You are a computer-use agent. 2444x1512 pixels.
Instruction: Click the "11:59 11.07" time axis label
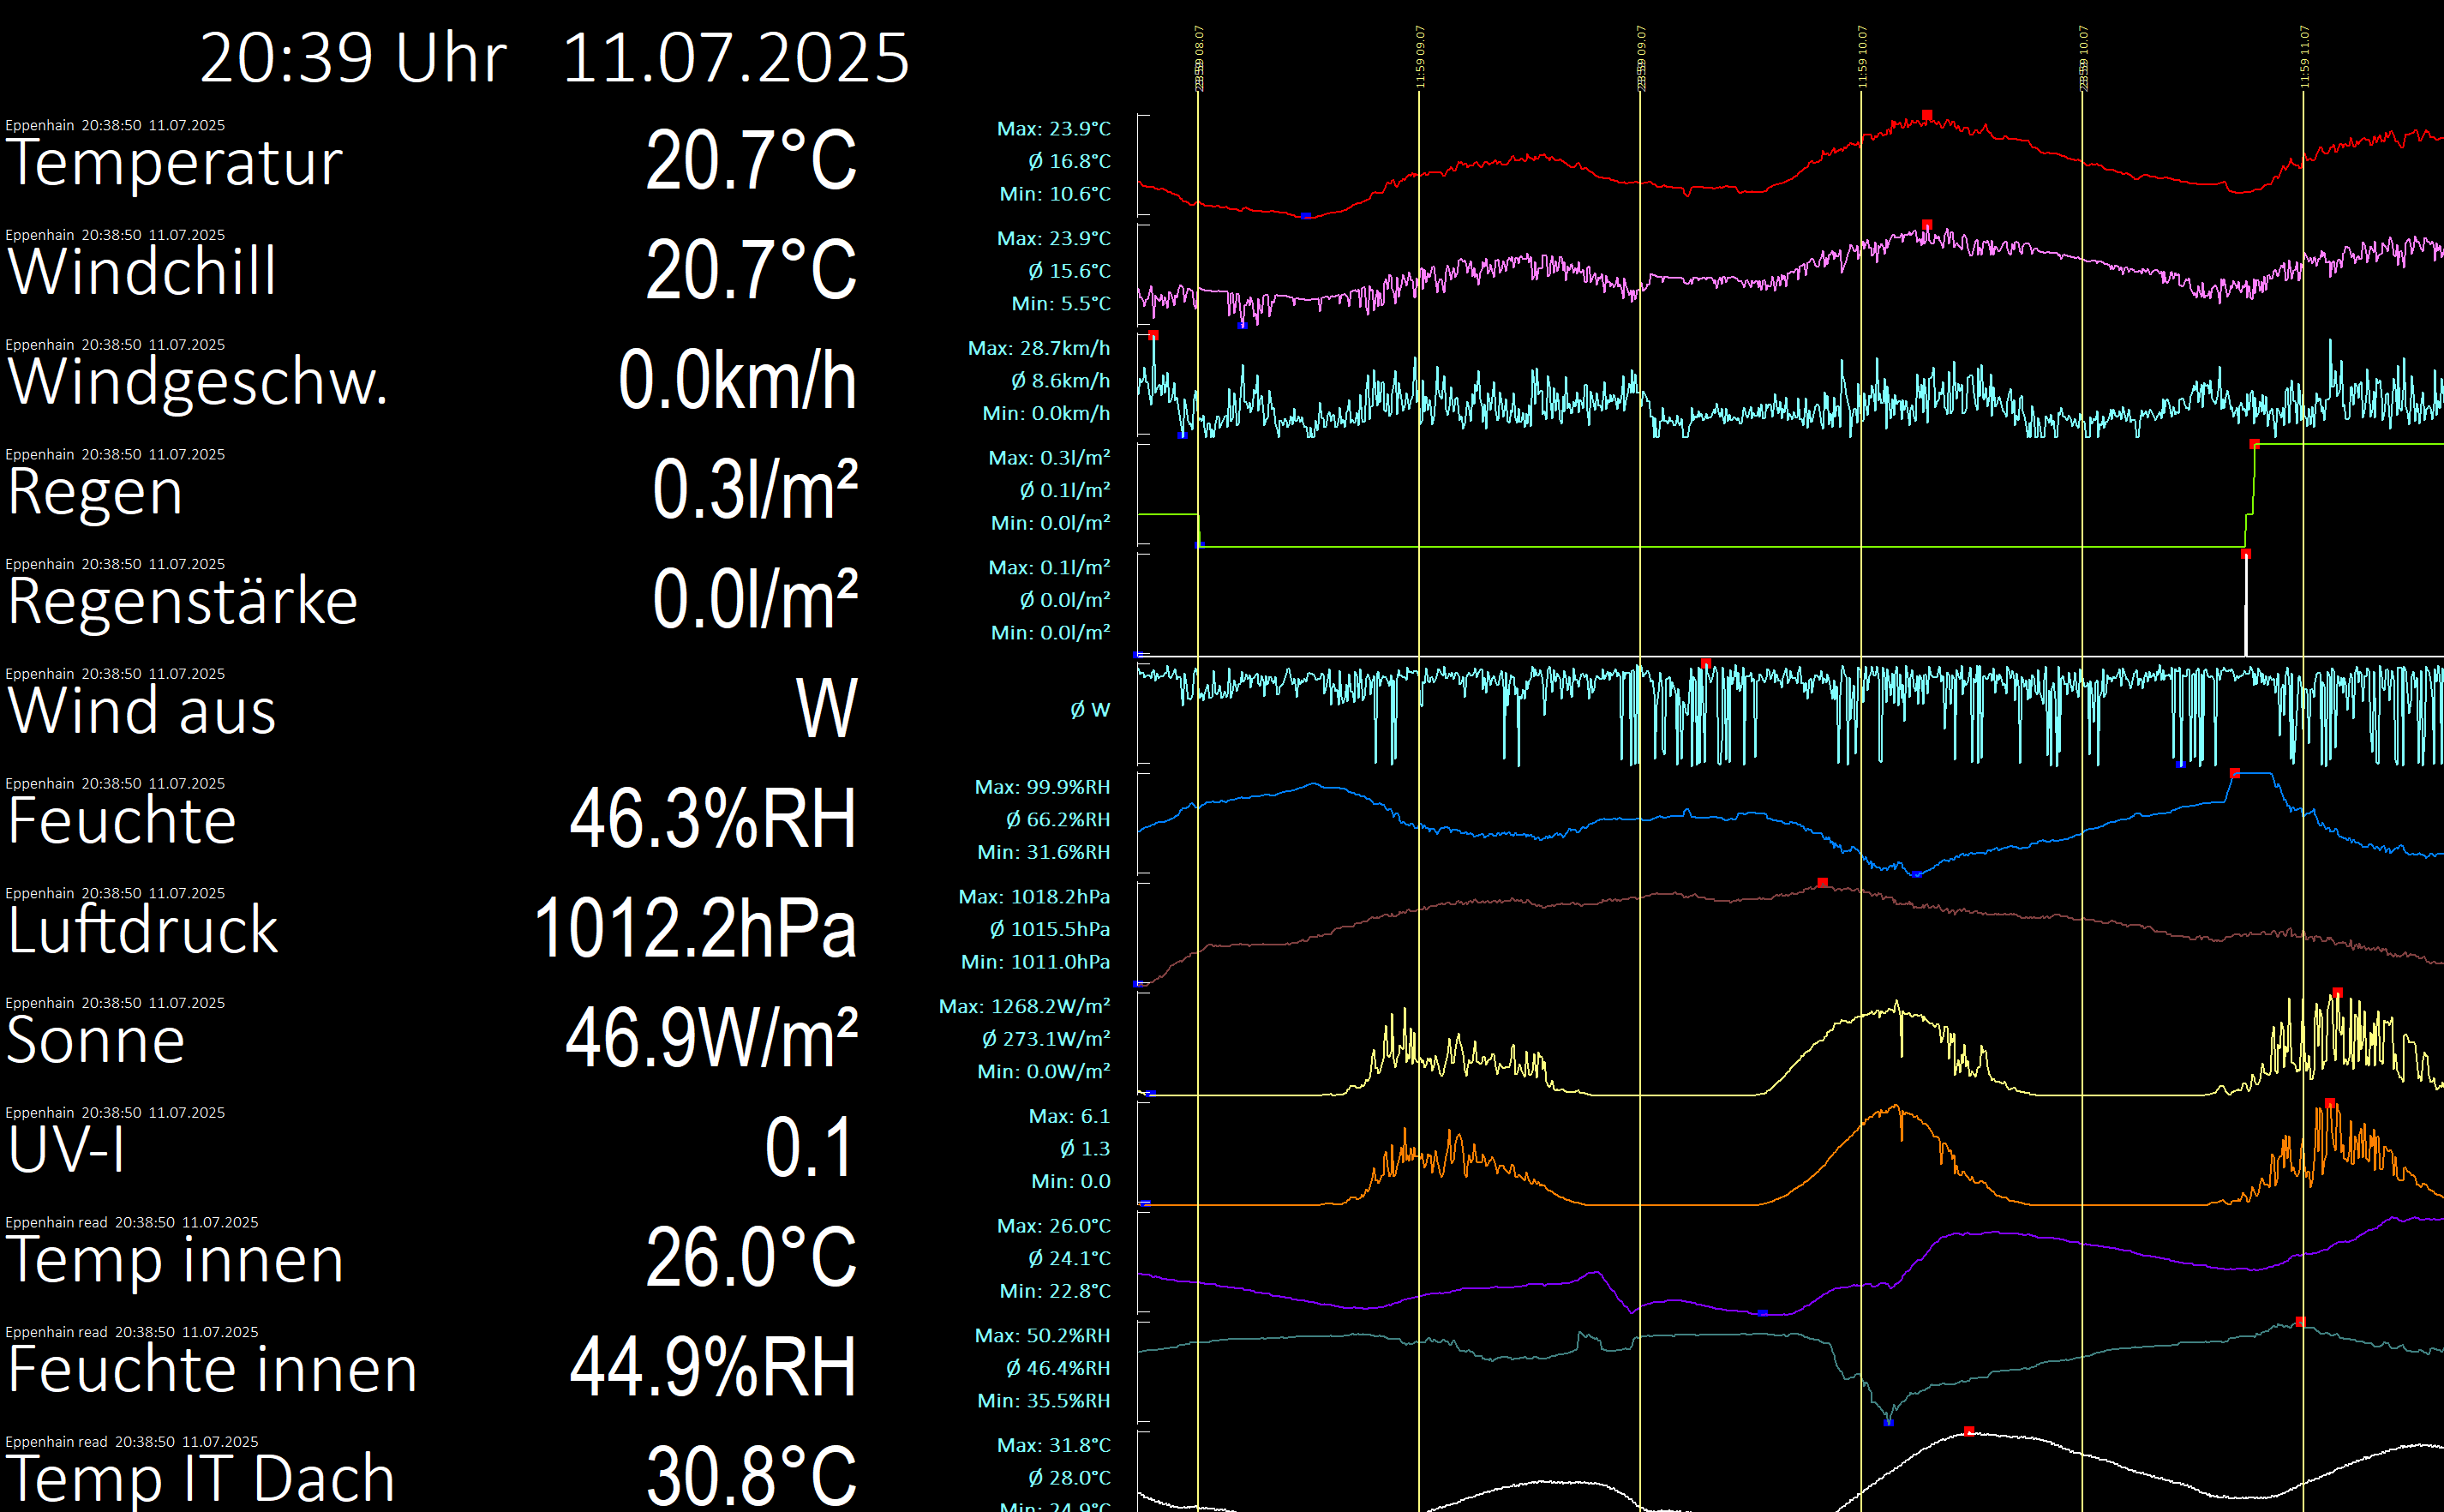(2304, 57)
